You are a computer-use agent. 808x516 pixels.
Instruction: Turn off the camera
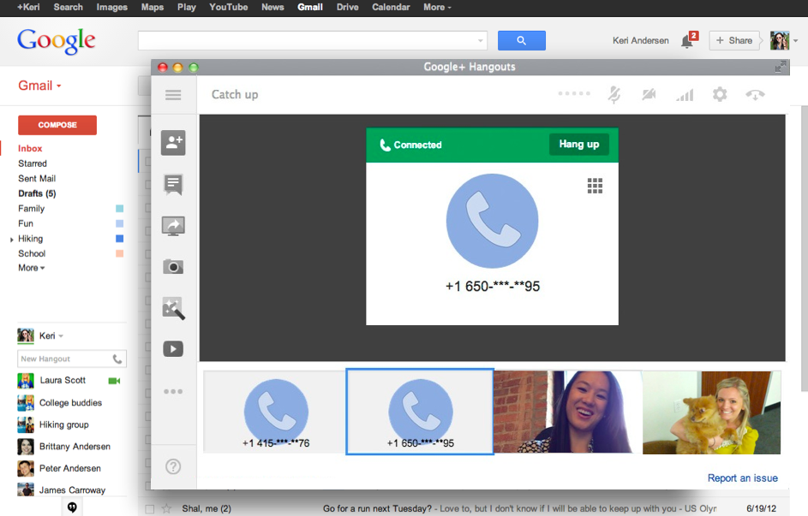coord(649,95)
